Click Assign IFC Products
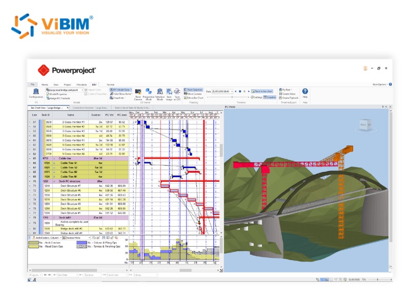Viewport: 410px width, 307px height. click(58, 98)
